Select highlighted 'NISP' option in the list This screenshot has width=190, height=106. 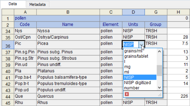[x=140, y=77]
